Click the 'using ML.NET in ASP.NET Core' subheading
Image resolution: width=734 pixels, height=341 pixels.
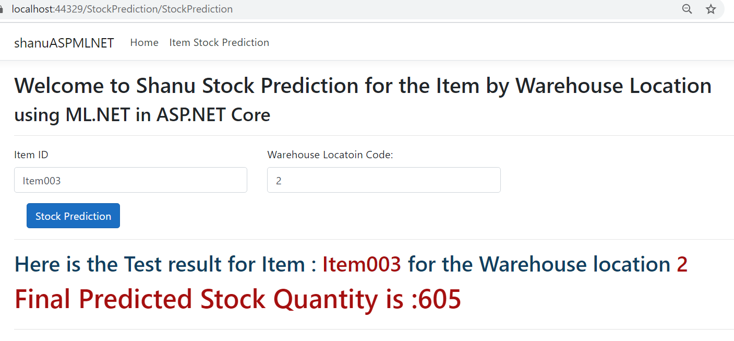(142, 115)
